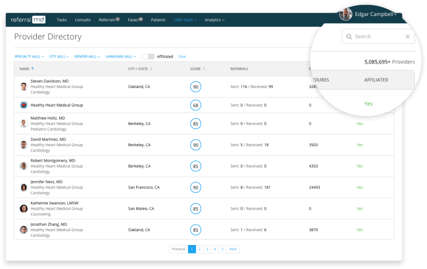This screenshot has height=269, width=427.
Task: Open Katherine Swanson, LMSW provider name
Action: click(54, 203)
